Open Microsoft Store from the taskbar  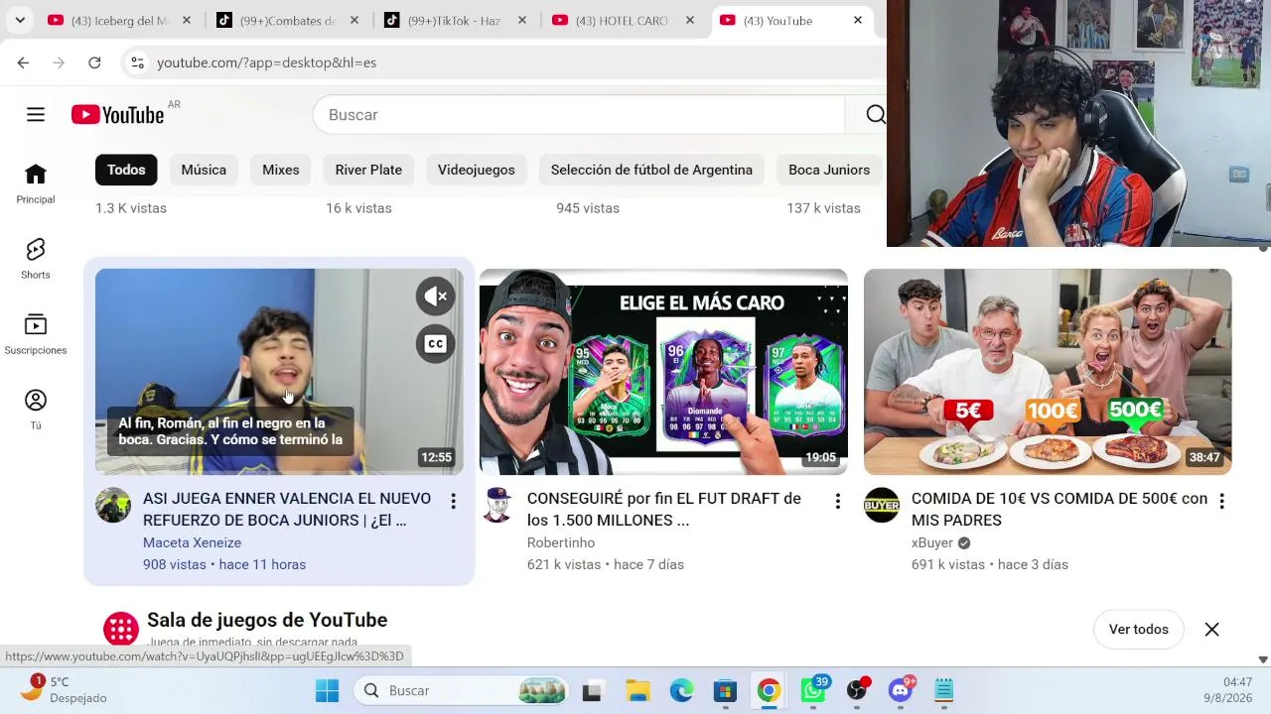click(725, 690)
